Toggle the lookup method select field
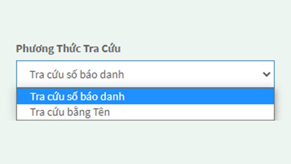 145,74
